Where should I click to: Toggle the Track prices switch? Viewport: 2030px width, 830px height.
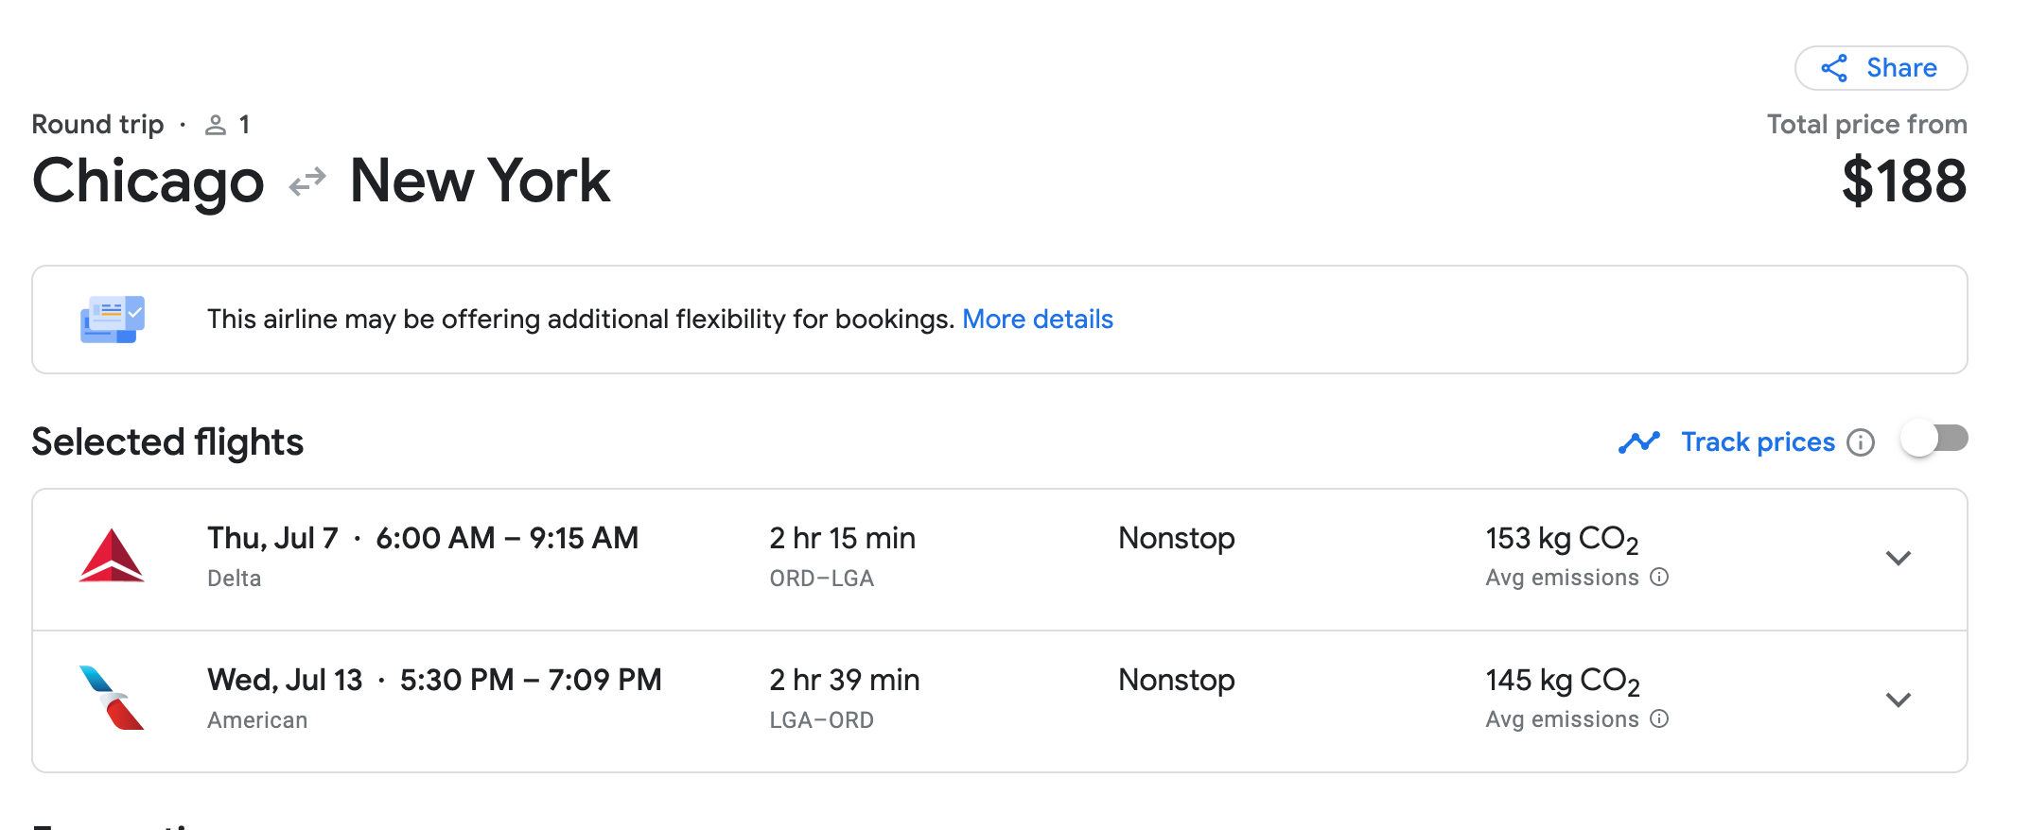[1934, 440]
